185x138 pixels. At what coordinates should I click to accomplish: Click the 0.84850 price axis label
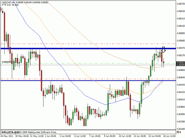181,70
